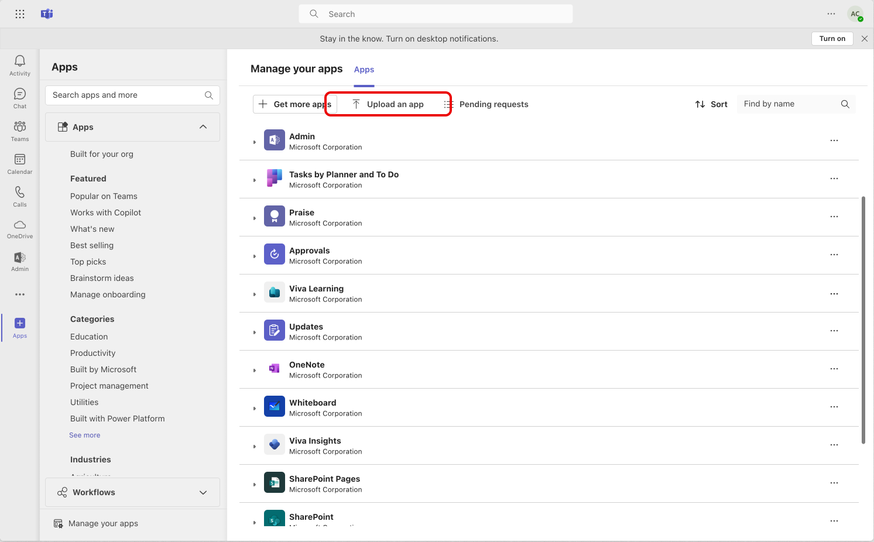Open OneDrive in the left rail
The height and width of the screenshot is (542, 874).
(20, 229)
